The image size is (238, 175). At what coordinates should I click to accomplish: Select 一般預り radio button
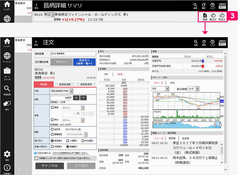[x=68, y=141]
